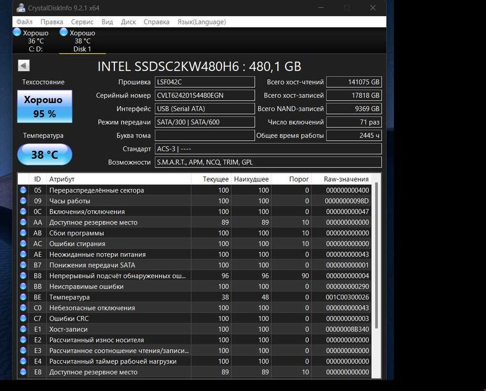Image resolution: width=486 pixels, height=391 pixels.
Task: Click raw value 001C00300026
Action: (x=347, y=297)
